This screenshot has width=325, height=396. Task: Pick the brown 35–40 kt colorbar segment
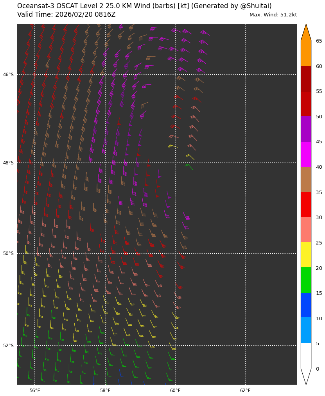[x=306, y=179]
